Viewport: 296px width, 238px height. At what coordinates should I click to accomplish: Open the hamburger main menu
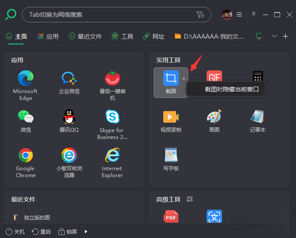coord(239,14)
